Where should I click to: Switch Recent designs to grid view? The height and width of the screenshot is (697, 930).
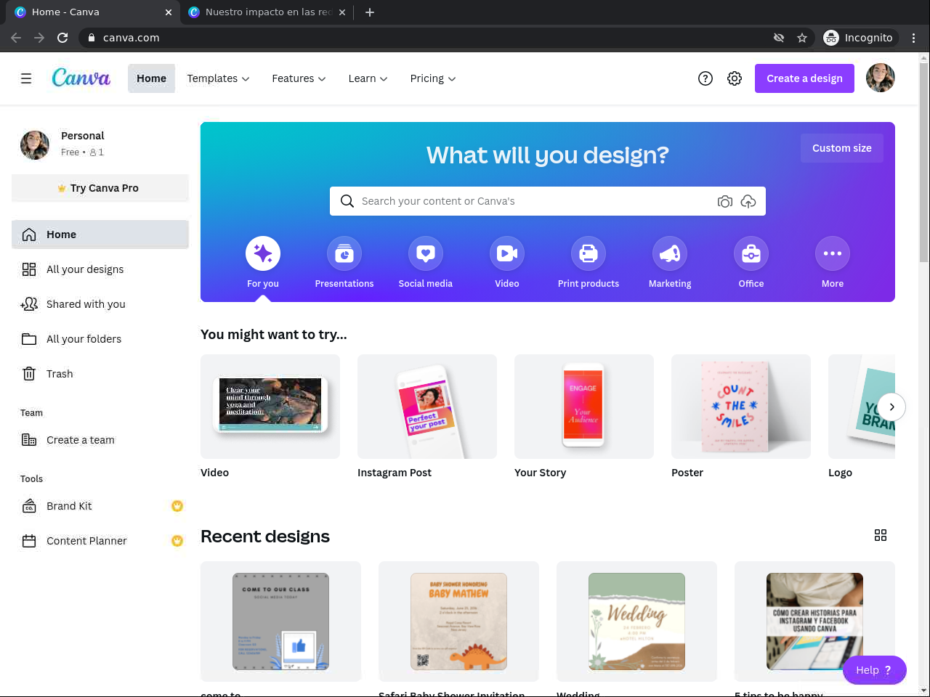click(x=881, y=535)
